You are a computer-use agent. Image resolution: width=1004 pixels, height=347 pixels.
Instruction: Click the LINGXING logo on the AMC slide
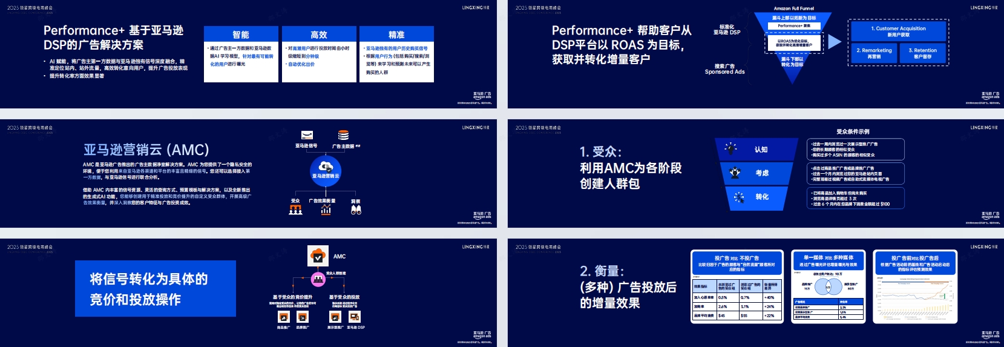point(476,128)
